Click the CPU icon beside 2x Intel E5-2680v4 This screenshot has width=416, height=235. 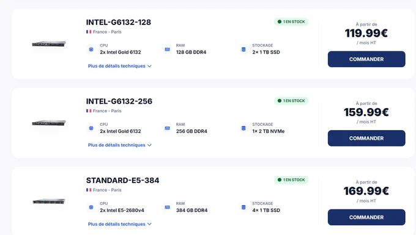tap(91, 207)
